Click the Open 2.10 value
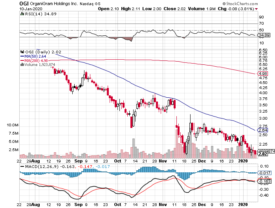This screenshot has height=208, width=275. [x=108, y=9]
